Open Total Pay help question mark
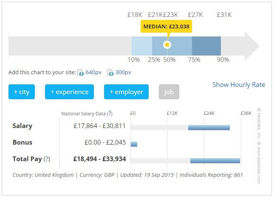The height and width of the screenshot is (198, 274). click(x=47, y=159)
